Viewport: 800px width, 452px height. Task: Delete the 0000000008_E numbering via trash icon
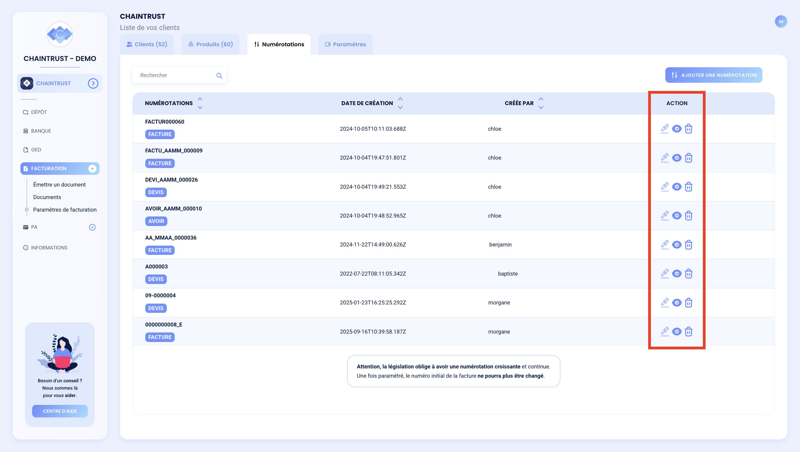pyautogui.click(x=688, y=332)
